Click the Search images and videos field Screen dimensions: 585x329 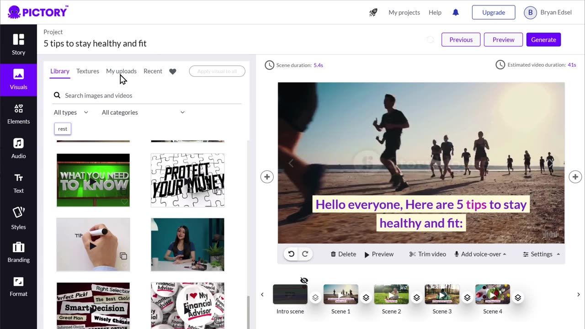[147, 96]
